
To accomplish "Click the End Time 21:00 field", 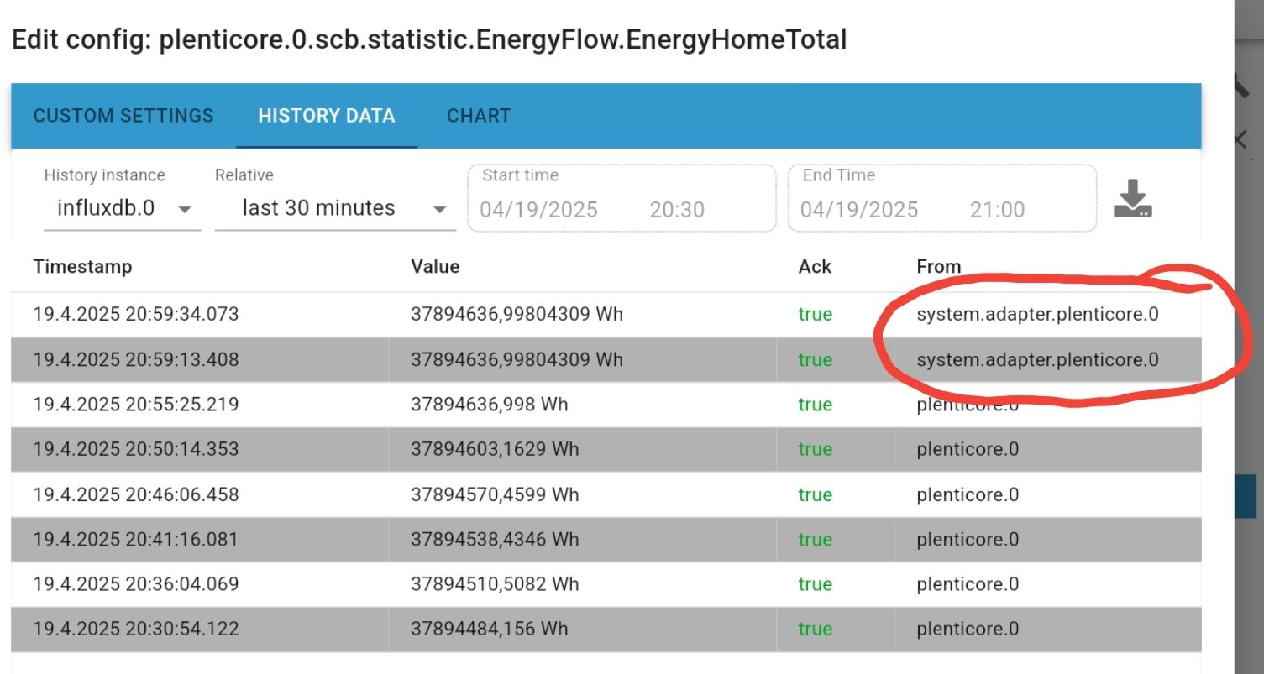I will point(997,210).
